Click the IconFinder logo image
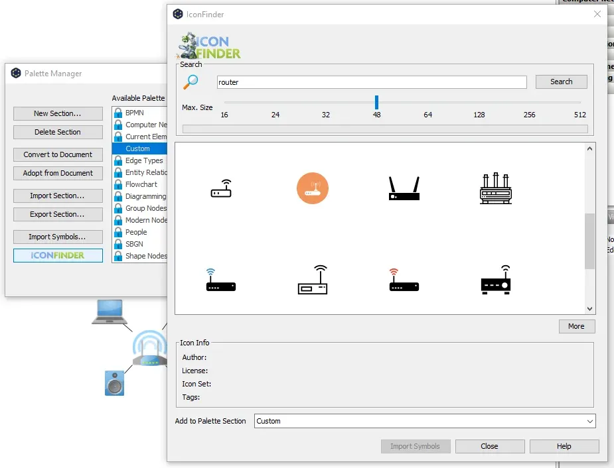This screenshot has height=468, width=614. tap(210, 46)
